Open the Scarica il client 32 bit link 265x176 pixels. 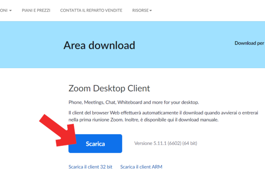pos(90,167)
